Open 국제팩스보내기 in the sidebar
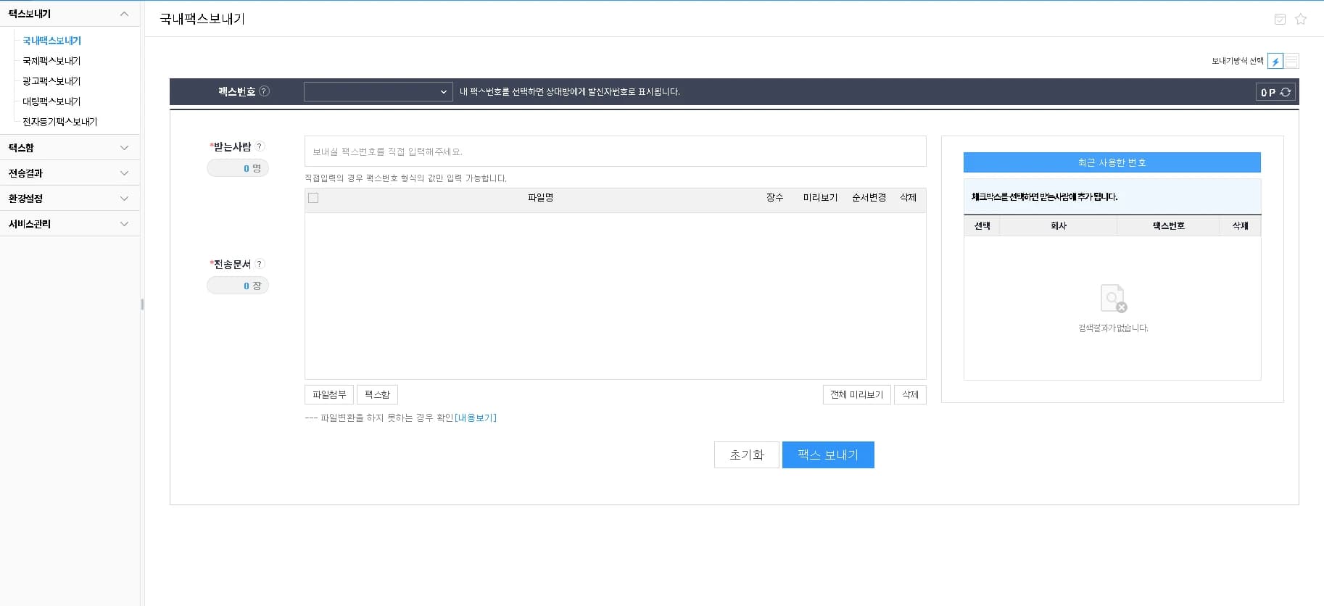This screenshot has width=1324, height=606. (51, 61)
